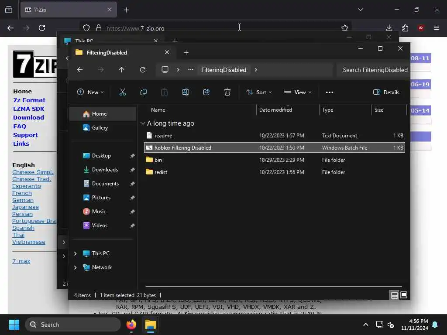Click Firefox reload page icon
The height and width of the screenshot is (335, 447).
pos(42,28)
